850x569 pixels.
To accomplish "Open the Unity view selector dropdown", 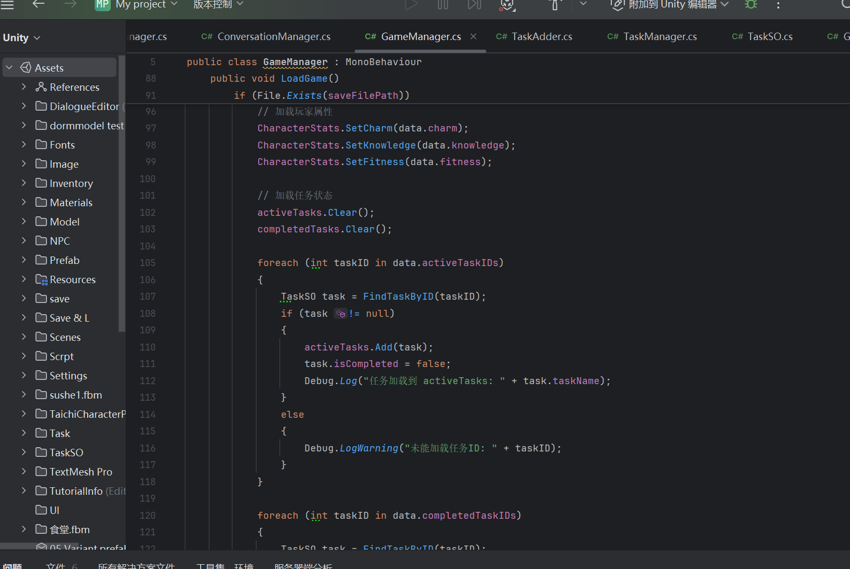I will 21,38.
